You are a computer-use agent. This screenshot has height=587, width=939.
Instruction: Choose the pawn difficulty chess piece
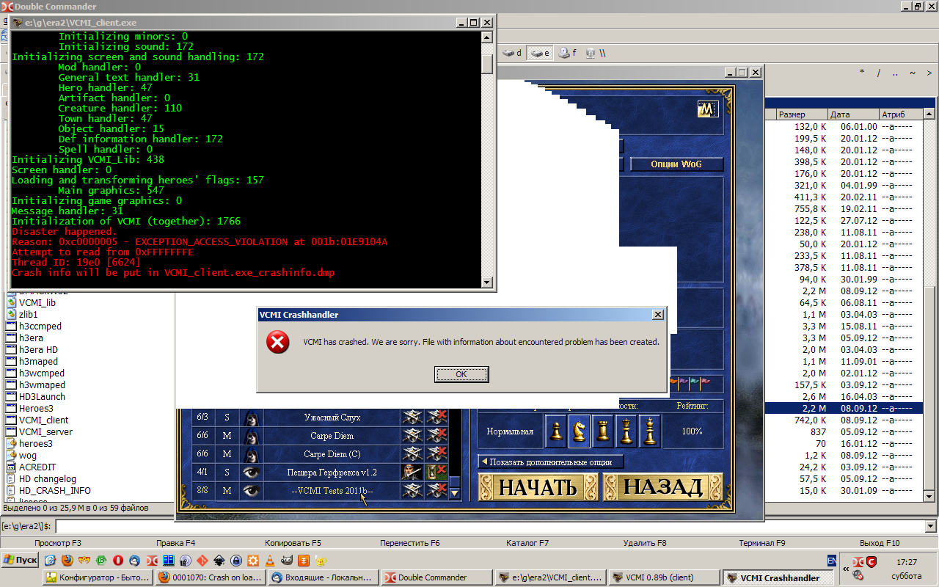point(557,431)
